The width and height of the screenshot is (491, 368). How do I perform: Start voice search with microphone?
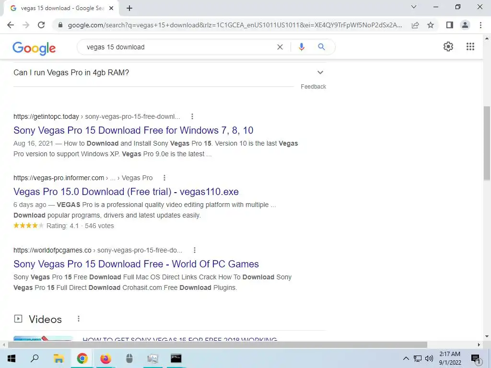[x=302, y=47]
